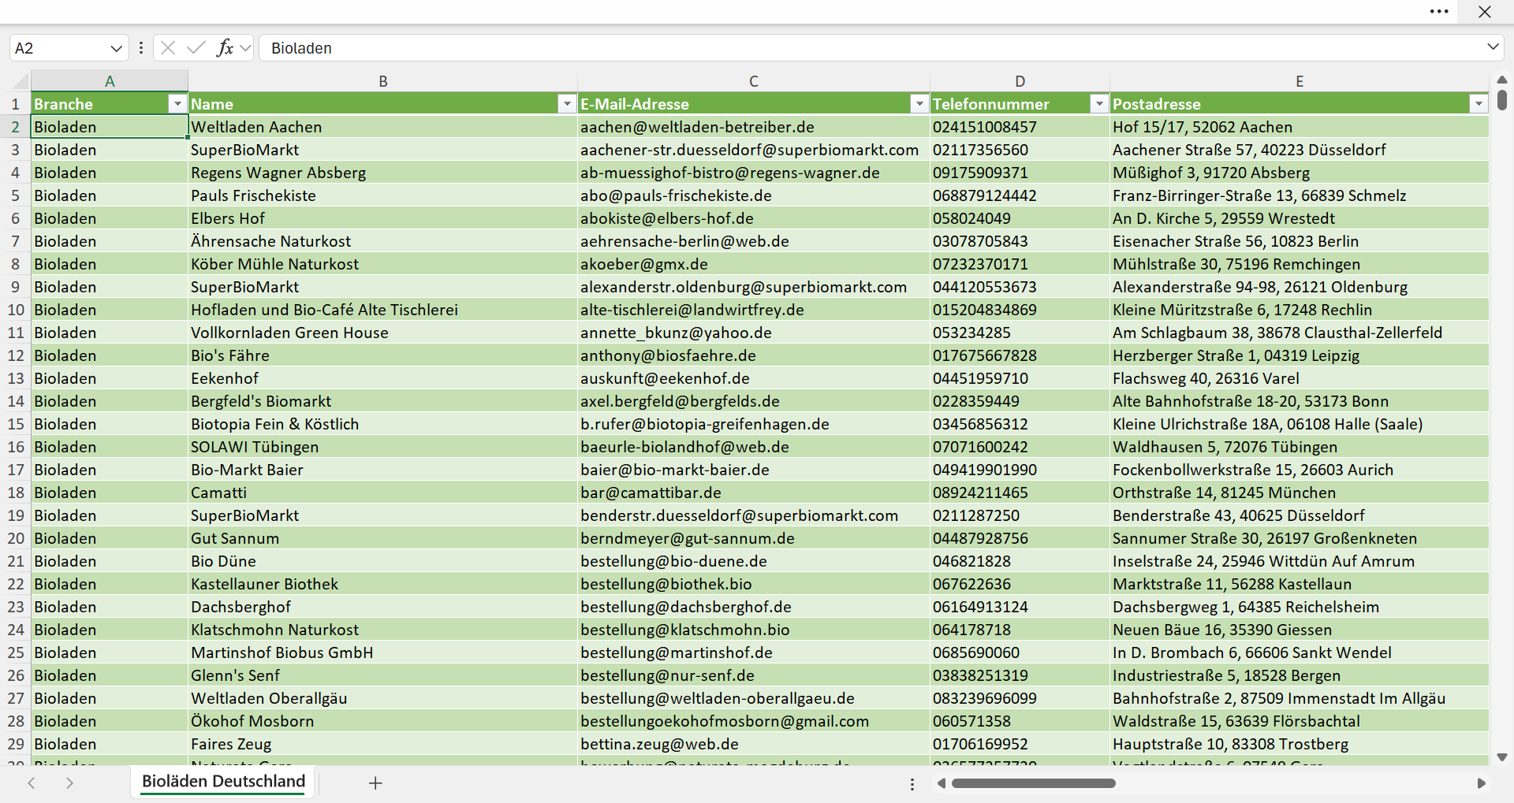Open the Name Box dropdown arrow

coord(116,48)
